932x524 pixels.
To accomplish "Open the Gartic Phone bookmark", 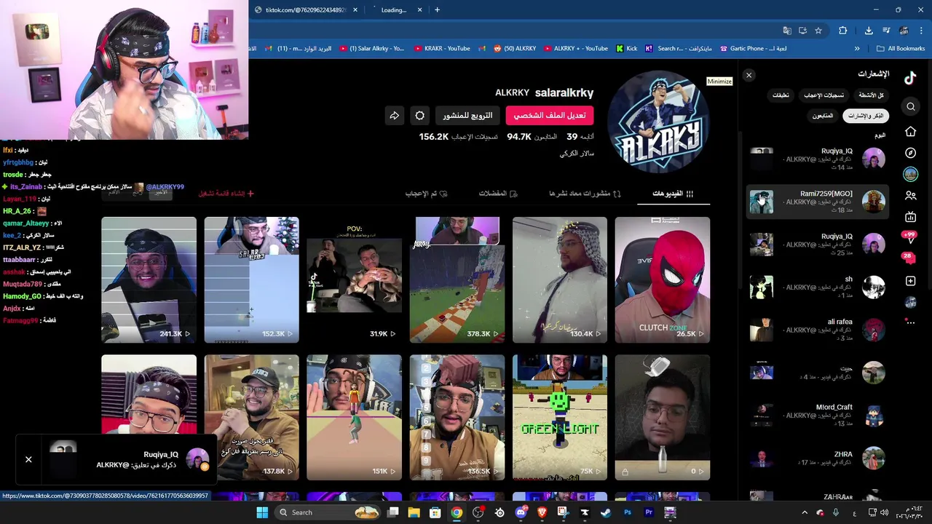I will coord(753,49).
